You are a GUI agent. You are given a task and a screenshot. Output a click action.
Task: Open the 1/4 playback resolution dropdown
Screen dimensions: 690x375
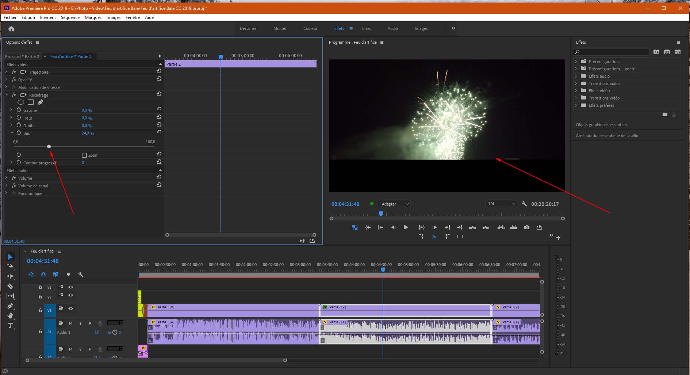tap(501, 204)
